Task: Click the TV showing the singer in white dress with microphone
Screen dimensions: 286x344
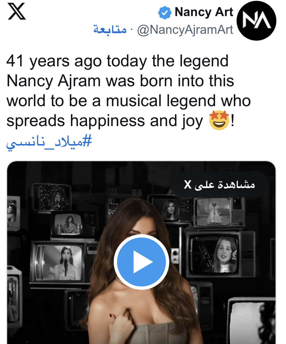Action: coord(63,262)
